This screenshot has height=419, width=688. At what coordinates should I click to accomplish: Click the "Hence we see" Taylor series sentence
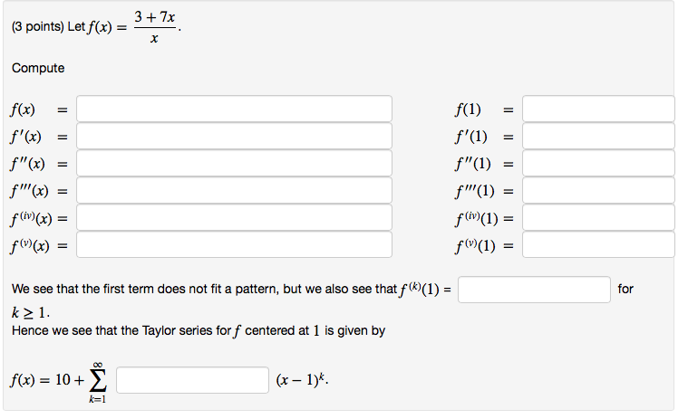click(199, 331)
